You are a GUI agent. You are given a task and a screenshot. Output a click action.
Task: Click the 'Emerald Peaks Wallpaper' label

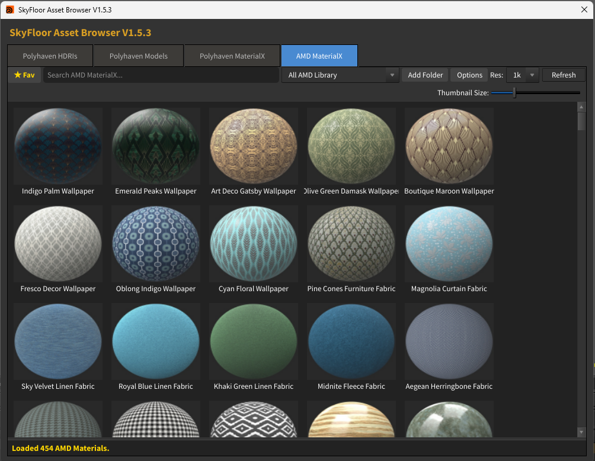(156, 191)
